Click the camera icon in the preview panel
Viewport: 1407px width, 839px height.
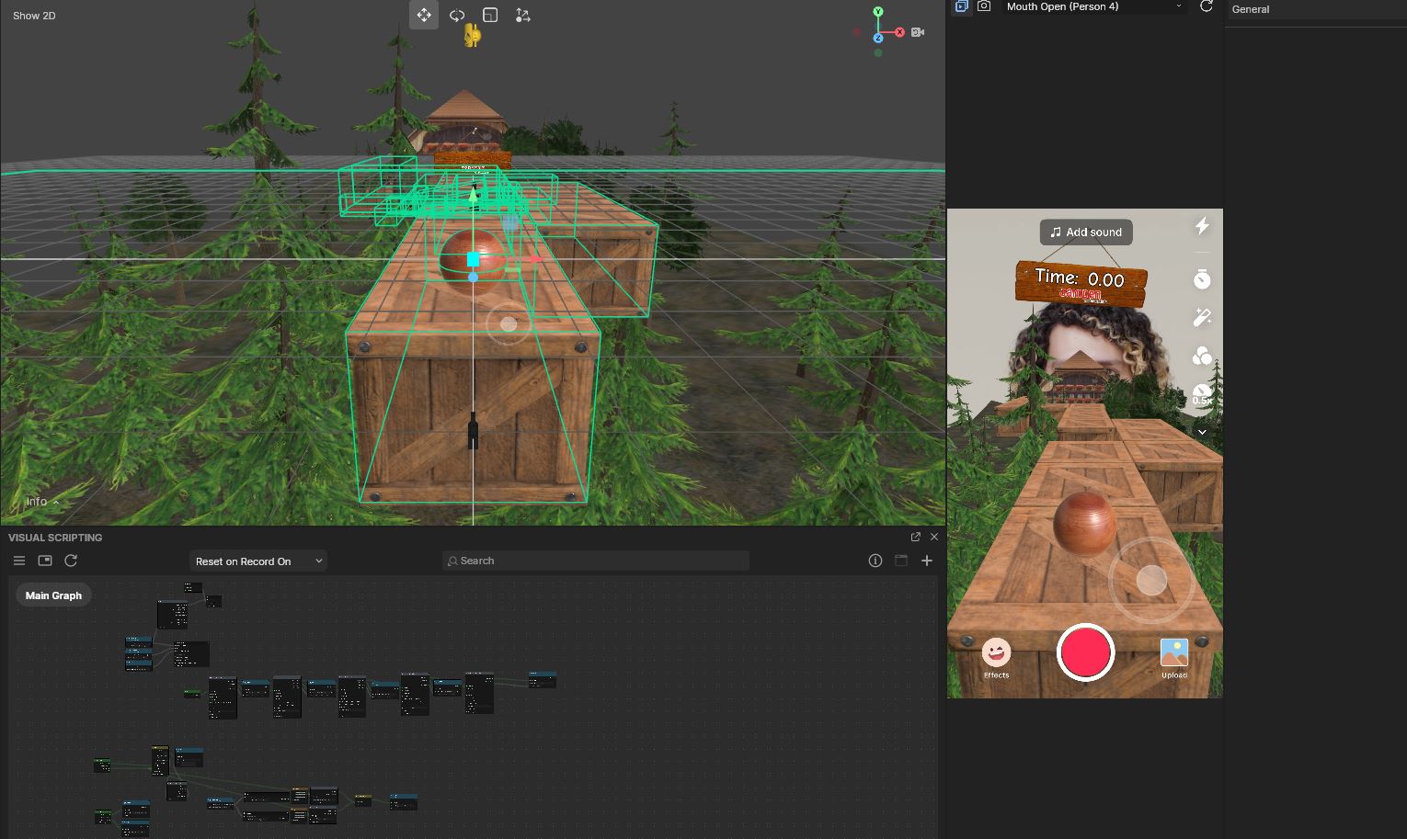(984, 6)
